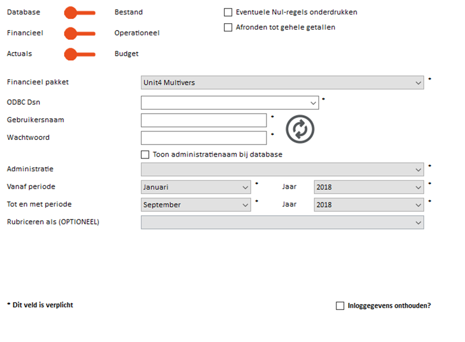
Task: Click the Wachtwoord input field
Action: pyautogui.click(x=204, y=138)
